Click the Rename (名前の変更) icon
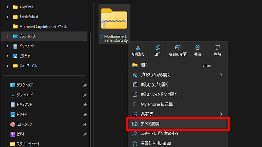The width and height of the screenshot is (262, 147). [177, 47]
